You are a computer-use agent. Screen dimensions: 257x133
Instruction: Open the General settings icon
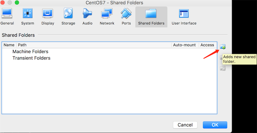(7, 13)
